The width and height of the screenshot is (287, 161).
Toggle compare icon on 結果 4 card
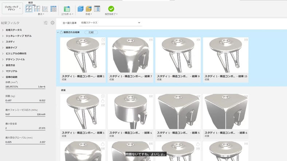pyautogui.click(x=151, y=96)
